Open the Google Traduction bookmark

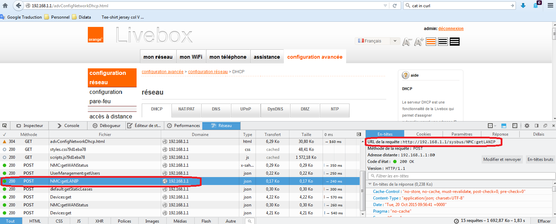(x=21, y=17)
